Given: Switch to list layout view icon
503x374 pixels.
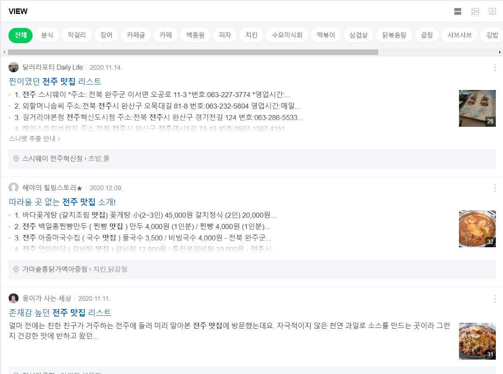Looking at the screenshot, I should [x=475, y=11].
